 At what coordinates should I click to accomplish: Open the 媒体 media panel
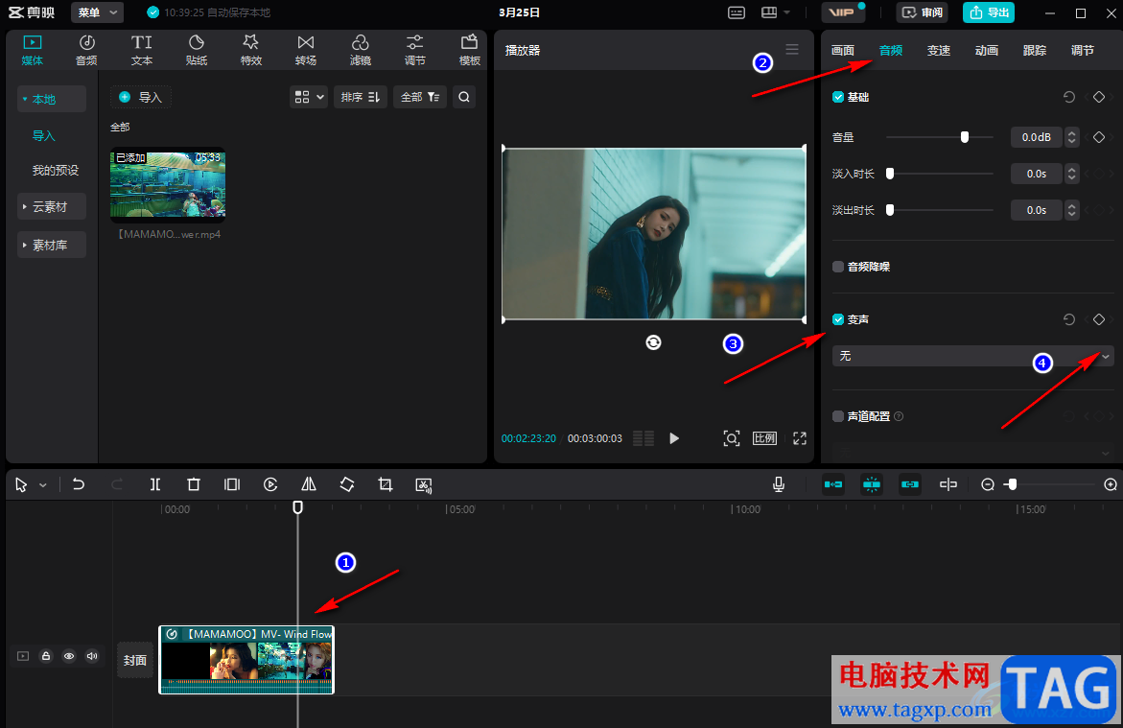(x=33, y=50)
